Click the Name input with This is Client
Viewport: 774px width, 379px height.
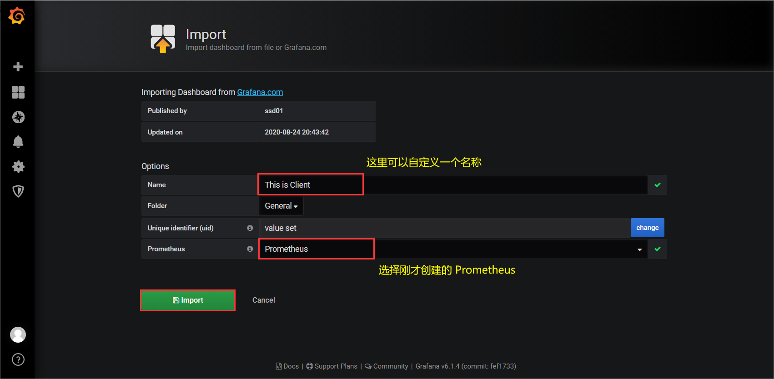[x=453, y=185]
